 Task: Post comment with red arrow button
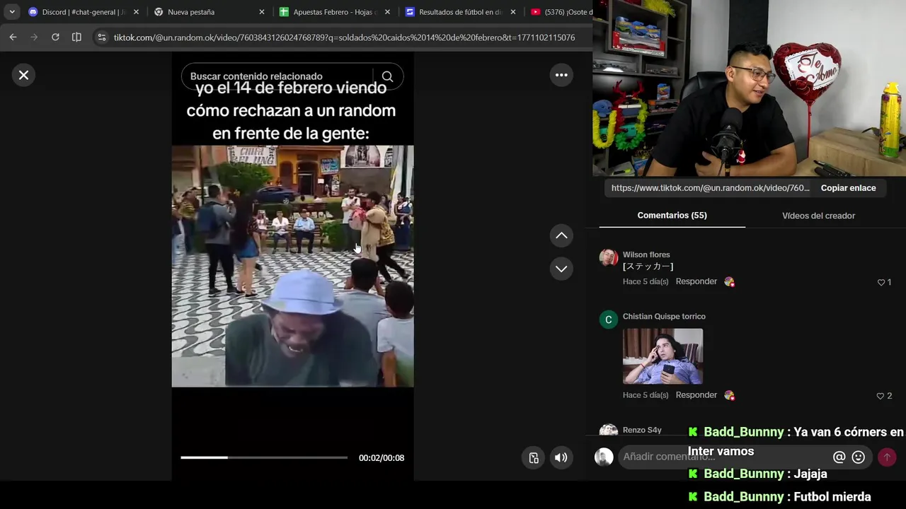(887, 457)
